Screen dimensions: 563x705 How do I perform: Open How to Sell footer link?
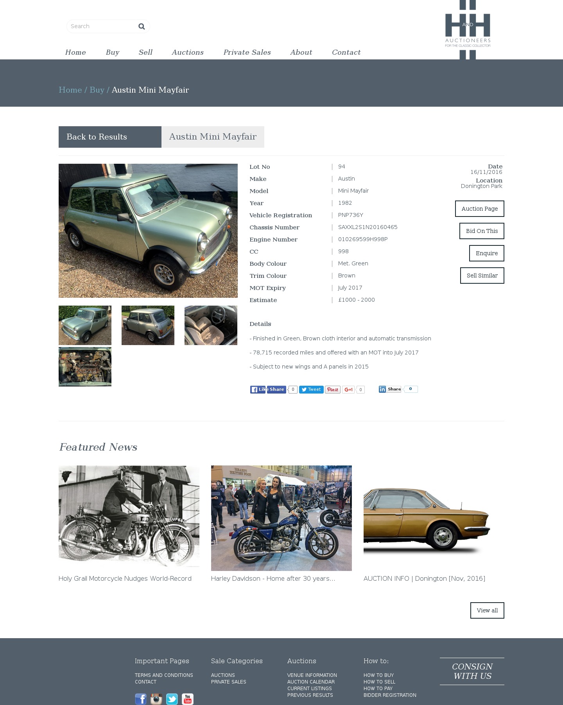coord(379,682)
